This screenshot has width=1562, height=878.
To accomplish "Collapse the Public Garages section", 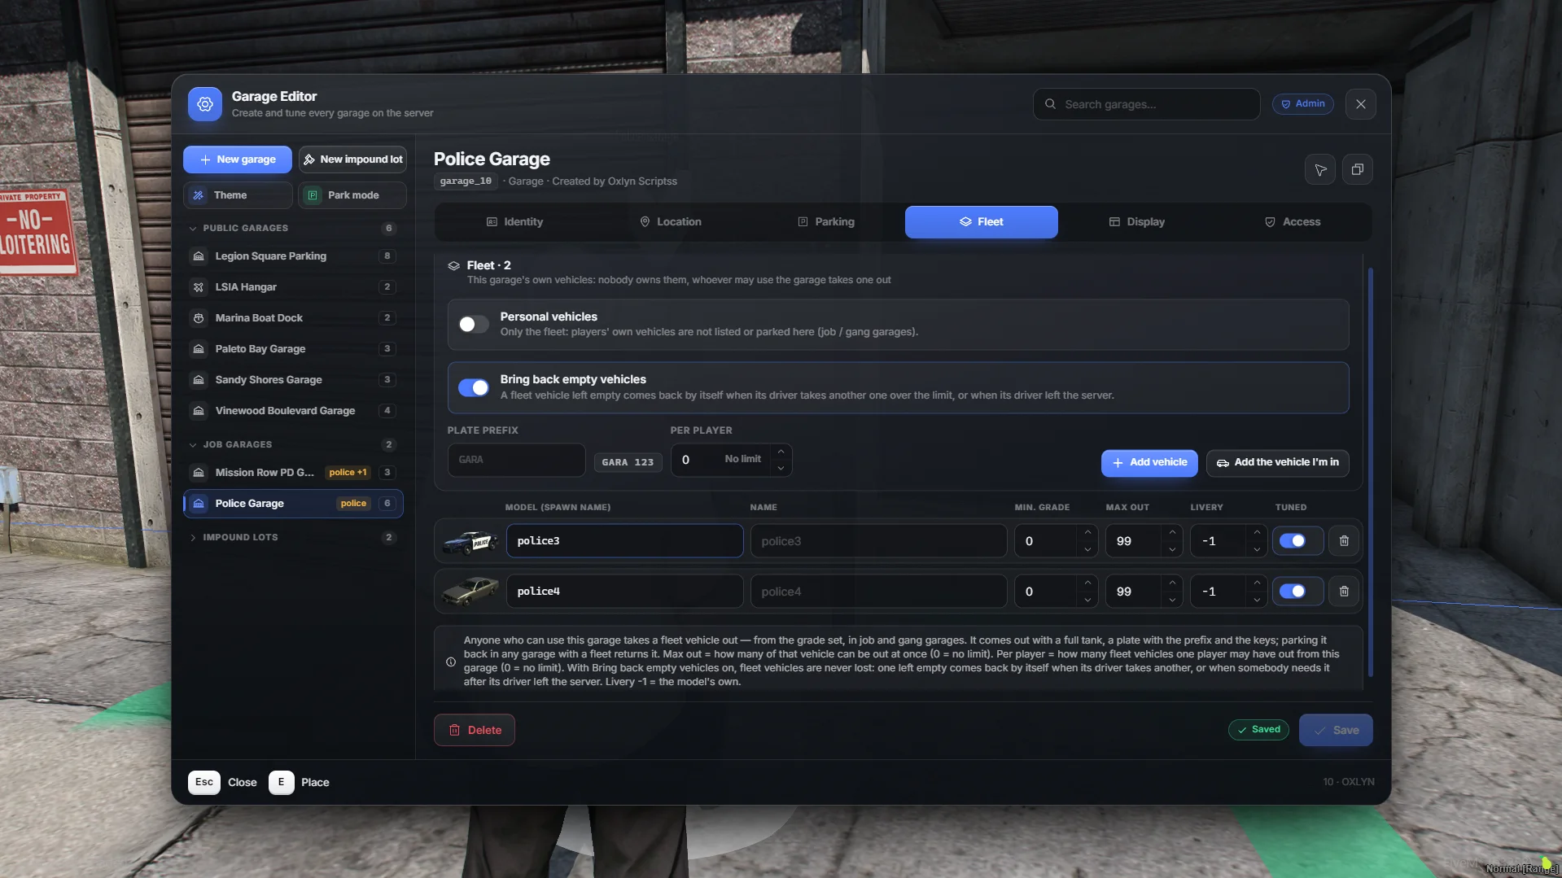I will point(193,229).
